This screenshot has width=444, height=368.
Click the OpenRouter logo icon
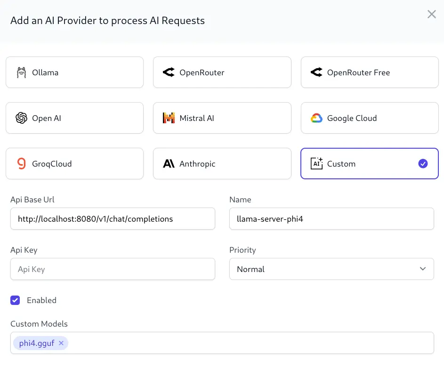pyautogui.click(x=169, y=72)
